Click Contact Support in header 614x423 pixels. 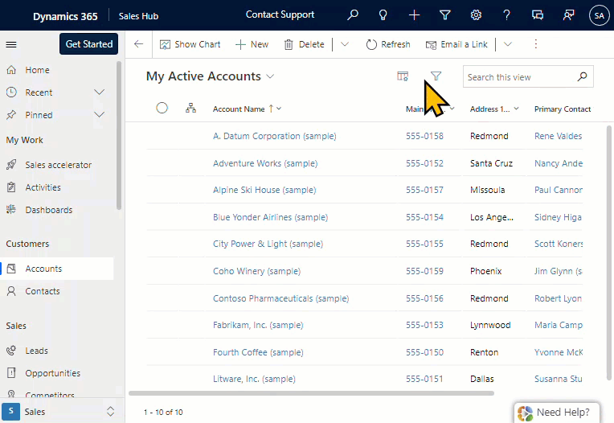tap(280, 15)
